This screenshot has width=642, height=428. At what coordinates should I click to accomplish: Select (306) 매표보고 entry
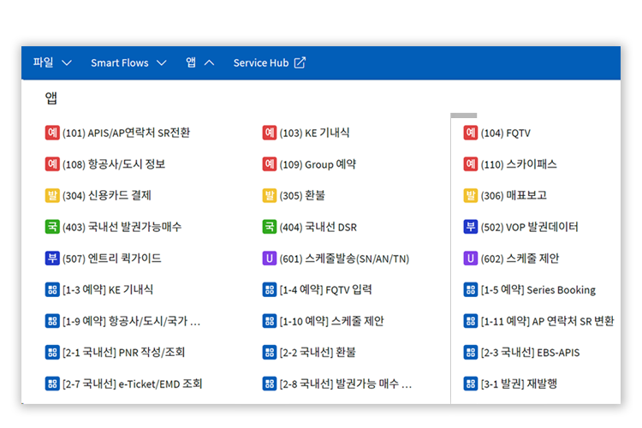pos(514,195)
